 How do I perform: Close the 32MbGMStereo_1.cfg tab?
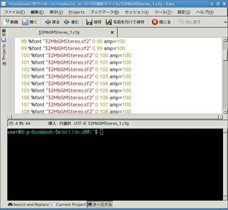coord(112,32)
